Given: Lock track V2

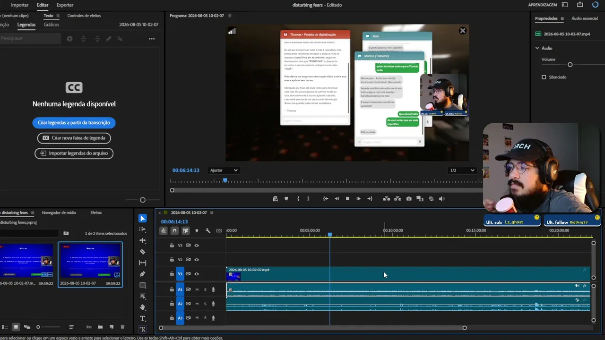Looking at the screenshot, I should (x=172, y=260).
